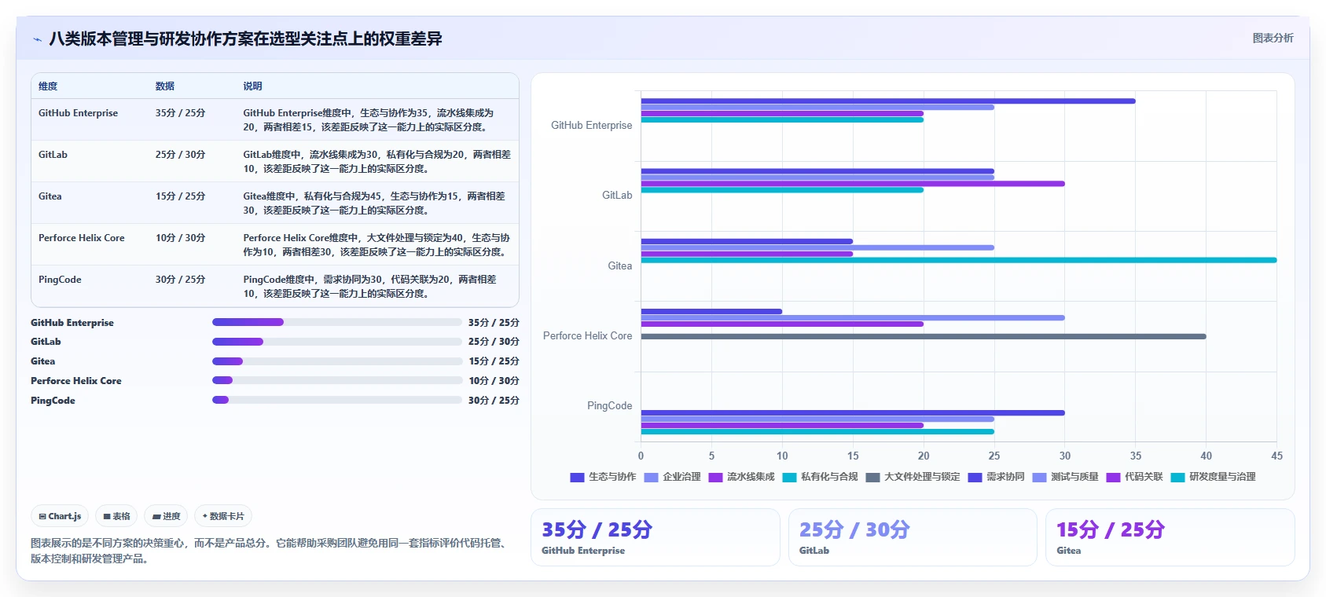Screen dimensions: 1326x597
Task: Open the 35分 / 25分 GitHub Enterprise stat card
Action: point(655,537)
